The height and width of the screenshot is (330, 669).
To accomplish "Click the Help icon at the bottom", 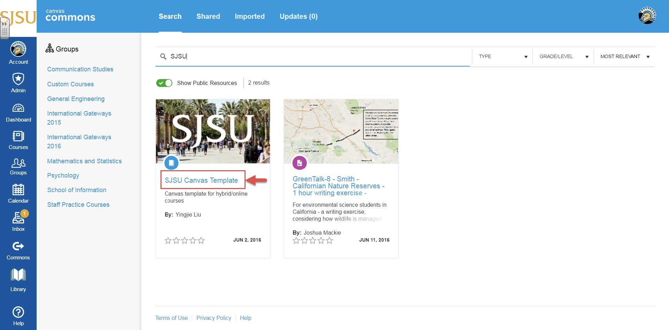I will coord(18,312).
